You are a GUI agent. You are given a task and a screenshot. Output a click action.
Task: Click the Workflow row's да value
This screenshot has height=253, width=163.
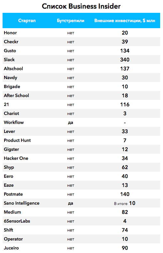pos(71,123)
